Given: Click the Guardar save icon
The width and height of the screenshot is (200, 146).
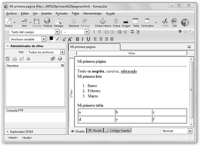Looking at the screenshot, I should 37,22.
